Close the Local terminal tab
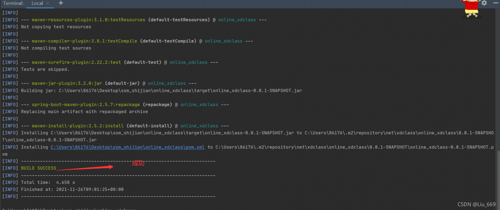Screen dimensions: 500x210 coord(48,3)
